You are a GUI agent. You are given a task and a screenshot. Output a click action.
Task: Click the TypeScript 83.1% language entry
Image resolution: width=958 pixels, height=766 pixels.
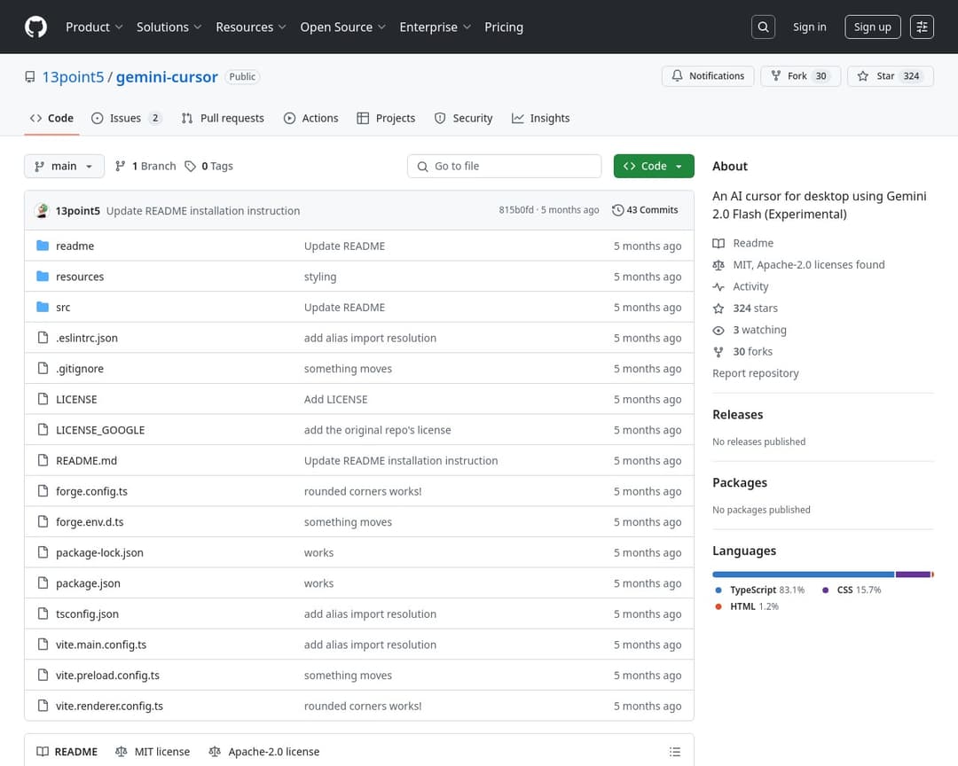pos(760,590)
